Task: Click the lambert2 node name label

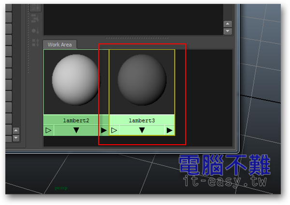Action: click(76, 120)
